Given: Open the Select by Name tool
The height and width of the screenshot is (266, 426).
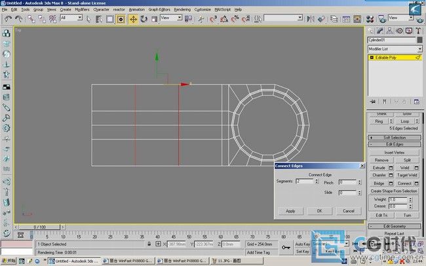Looking at the screenshot, I should click(x=99, y=19).
